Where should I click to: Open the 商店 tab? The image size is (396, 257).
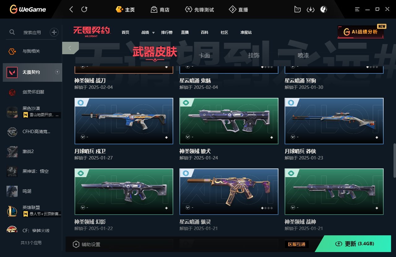pos(160,10)
